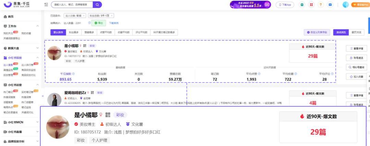Switch to 滚动浏览 view mode

coord(341,32)
